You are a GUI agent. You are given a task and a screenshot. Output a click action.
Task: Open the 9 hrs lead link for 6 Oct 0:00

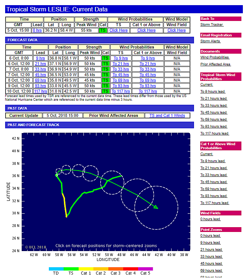pyautogui.click(x=40, y=58)
